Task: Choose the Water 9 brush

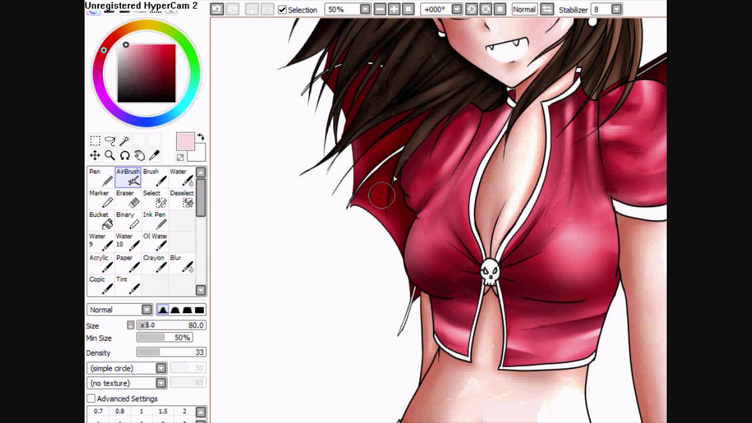Action: coord(101,242)
